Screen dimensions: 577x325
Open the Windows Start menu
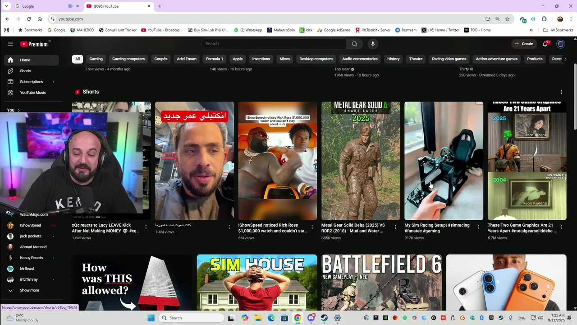click(151, 318)
